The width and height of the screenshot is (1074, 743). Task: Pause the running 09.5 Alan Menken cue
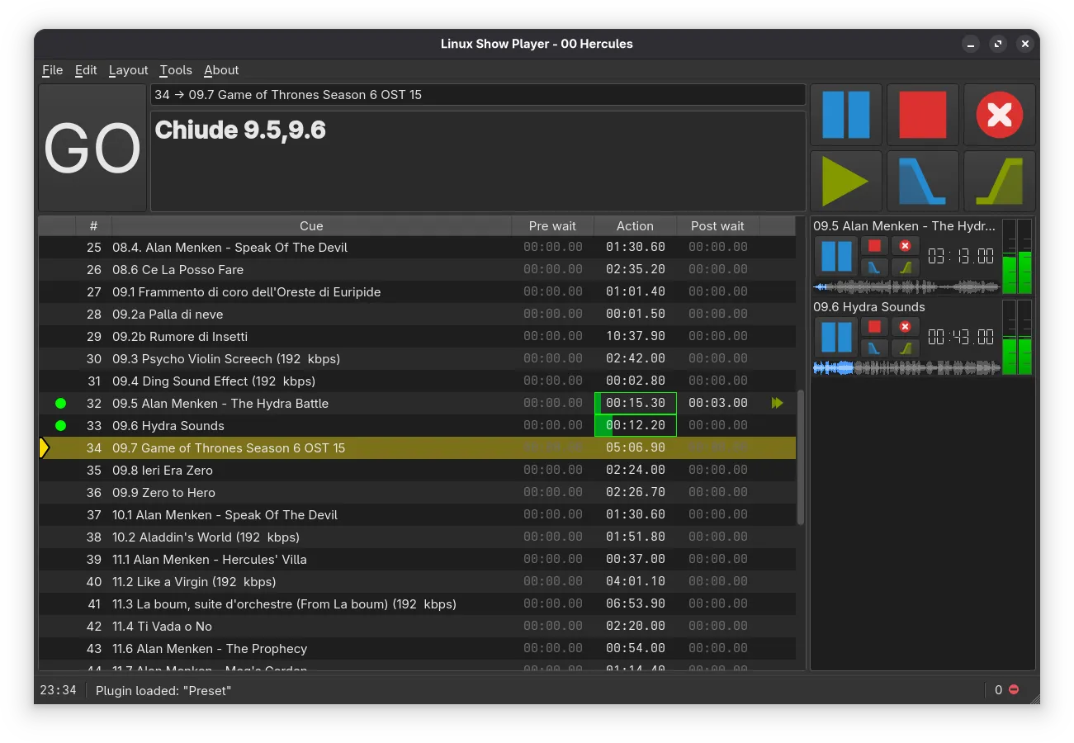tap(836, 257)
